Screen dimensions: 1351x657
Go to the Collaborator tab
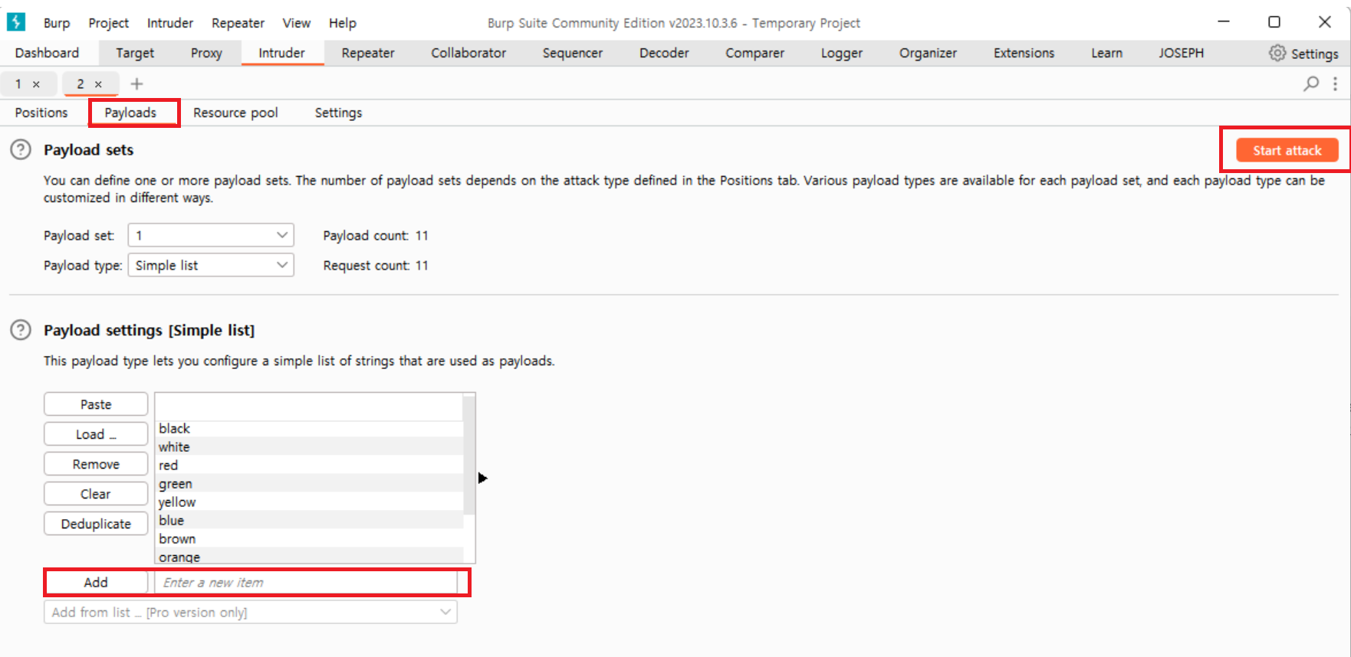(x=468, y=53)
